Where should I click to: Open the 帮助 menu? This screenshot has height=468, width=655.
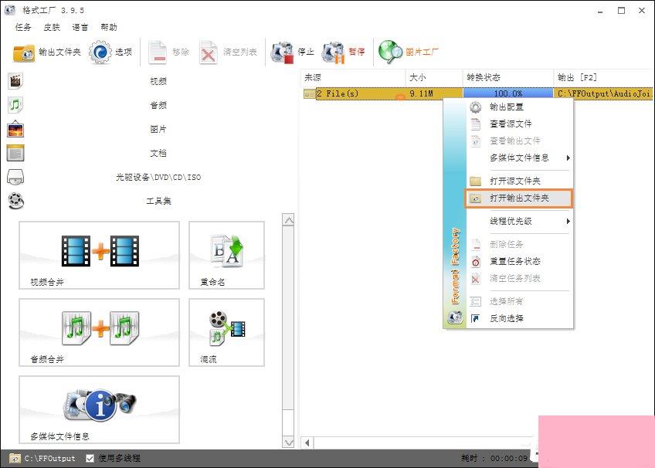click(109, 27)
